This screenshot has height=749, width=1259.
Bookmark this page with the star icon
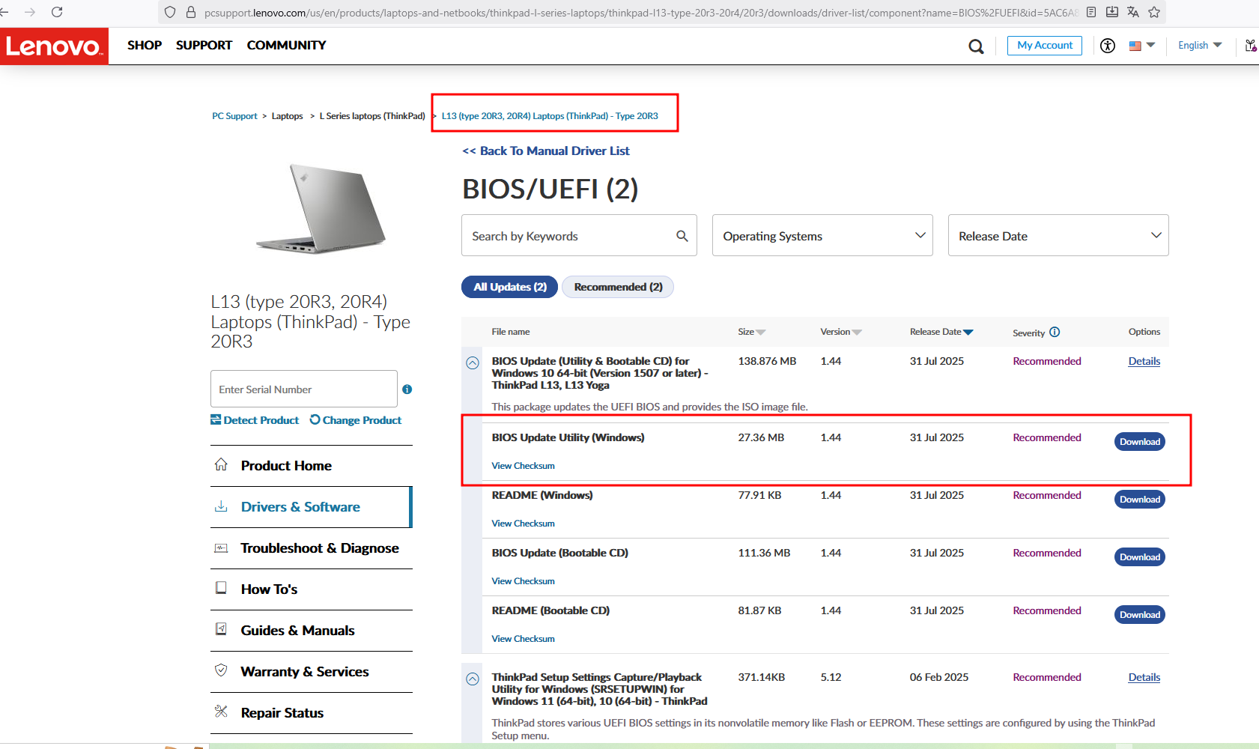click(x=1154, y=12)
